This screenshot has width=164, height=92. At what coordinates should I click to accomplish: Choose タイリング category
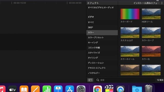click(x=102, y=58)
